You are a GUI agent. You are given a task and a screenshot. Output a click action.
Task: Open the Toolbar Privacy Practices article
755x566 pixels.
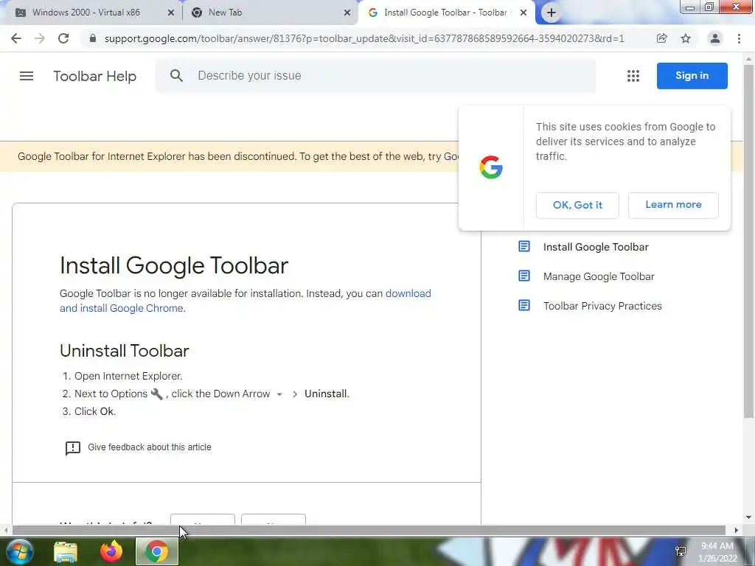[x=602, y=306]
